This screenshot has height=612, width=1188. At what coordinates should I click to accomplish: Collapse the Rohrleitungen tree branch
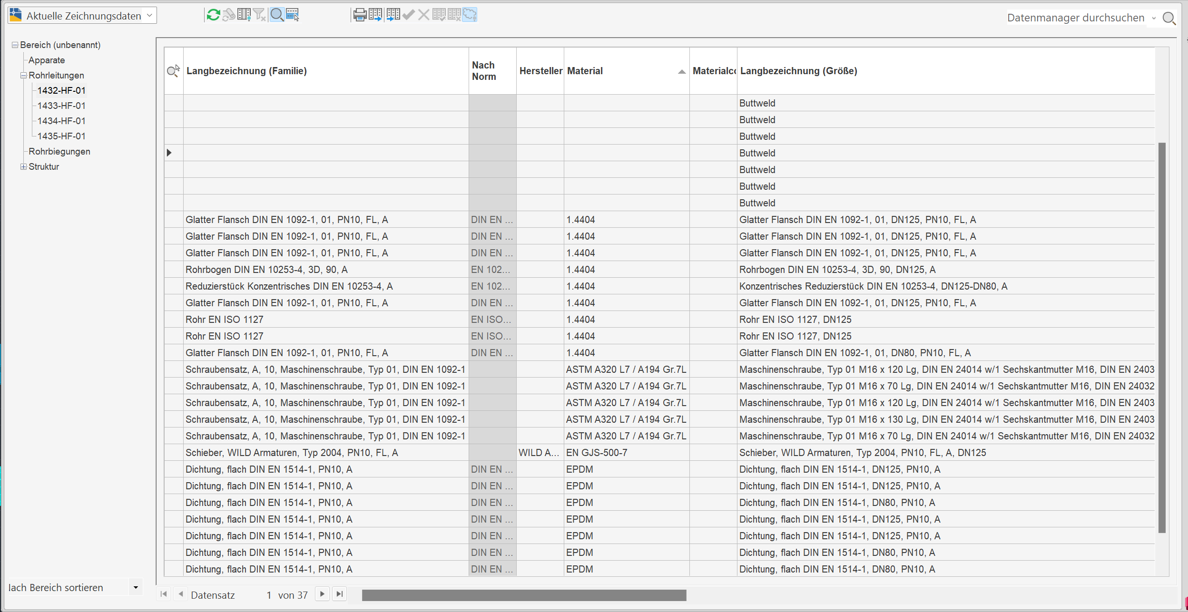pyautogui.click(x=23, y=75)
